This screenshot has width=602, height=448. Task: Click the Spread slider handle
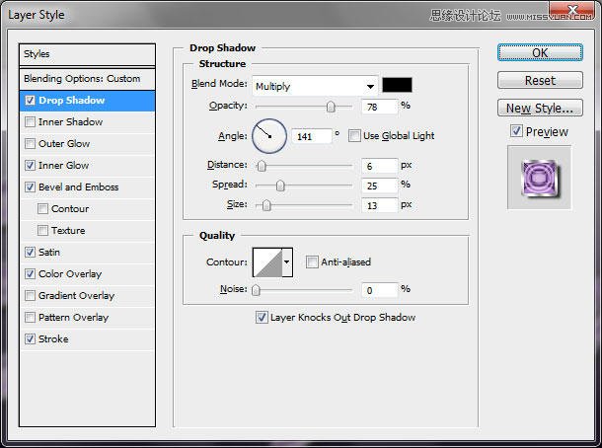(280, 186)
